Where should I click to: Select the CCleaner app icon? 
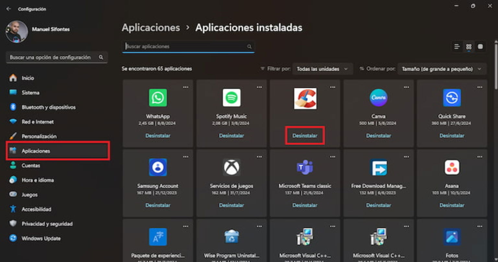tap(305, 98)
